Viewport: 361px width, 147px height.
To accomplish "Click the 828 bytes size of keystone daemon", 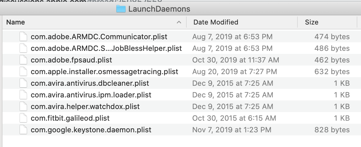I will click(x=332, y=130).
